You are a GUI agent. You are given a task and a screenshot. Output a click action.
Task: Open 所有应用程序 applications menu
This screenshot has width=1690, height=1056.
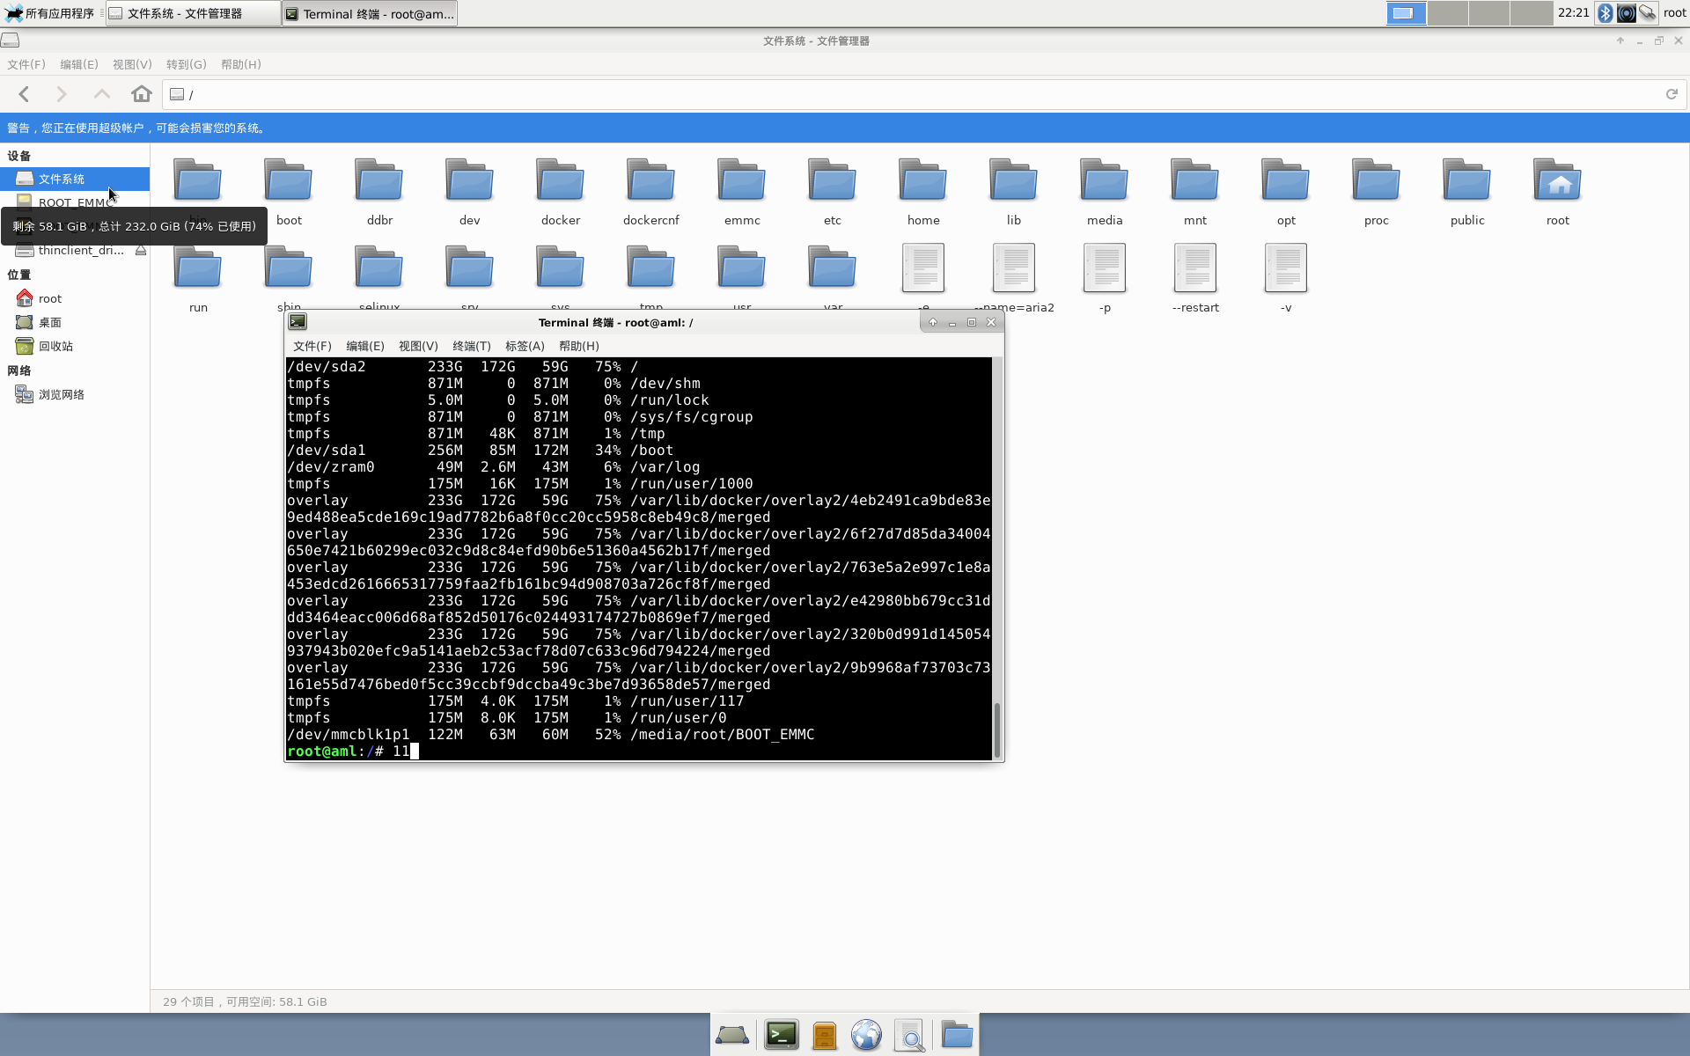(x=51, y=13)
